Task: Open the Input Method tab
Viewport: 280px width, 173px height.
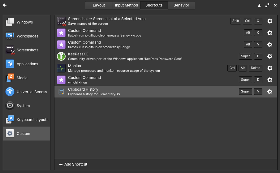Action: point(127,5)
